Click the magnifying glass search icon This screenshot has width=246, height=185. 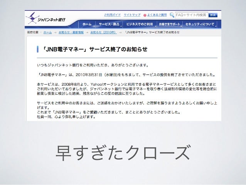coord(172,15)
